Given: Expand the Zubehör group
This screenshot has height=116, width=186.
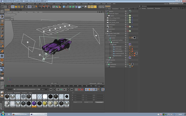Looking at the screenshot, I should coord(107,60).
